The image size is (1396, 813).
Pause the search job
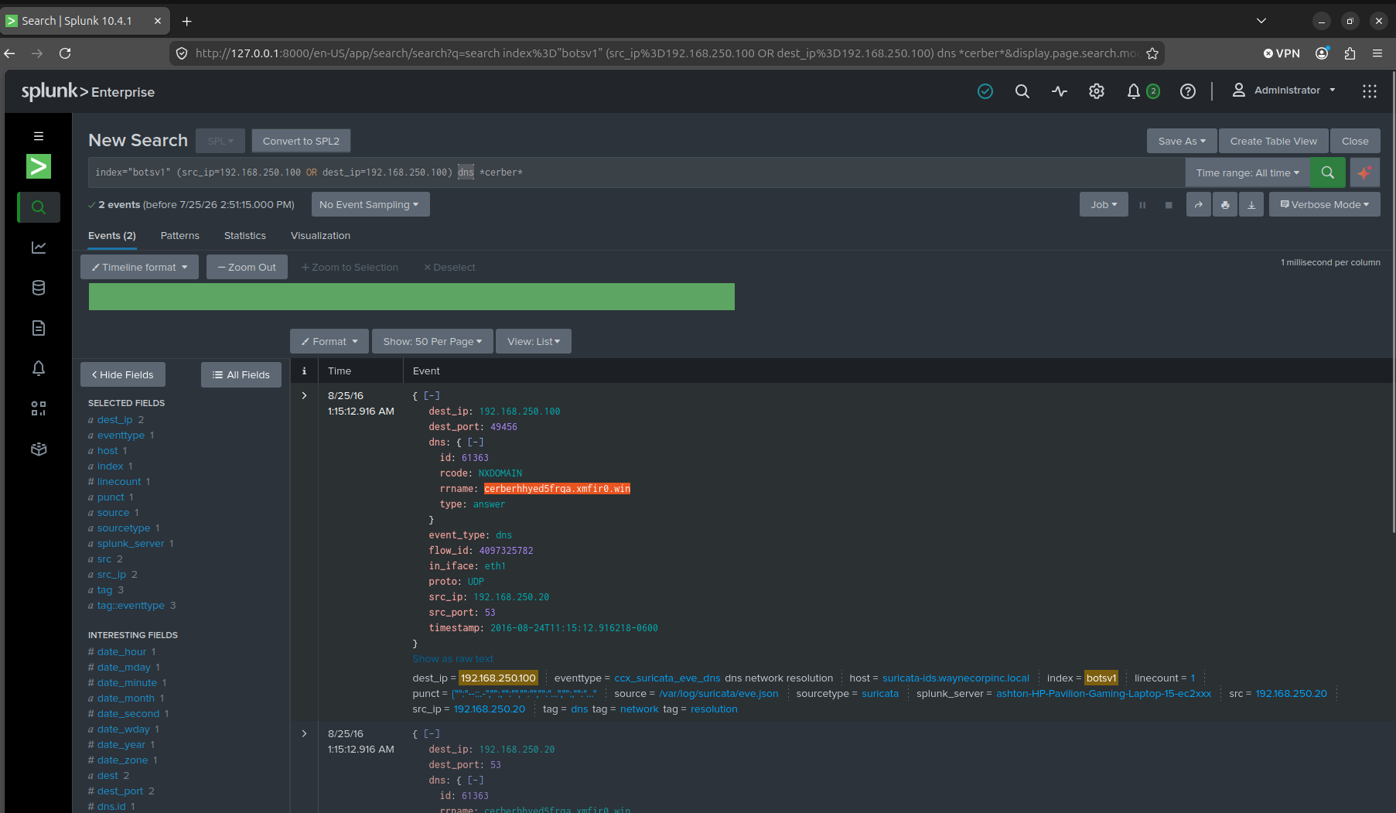tap(1142, 205)
